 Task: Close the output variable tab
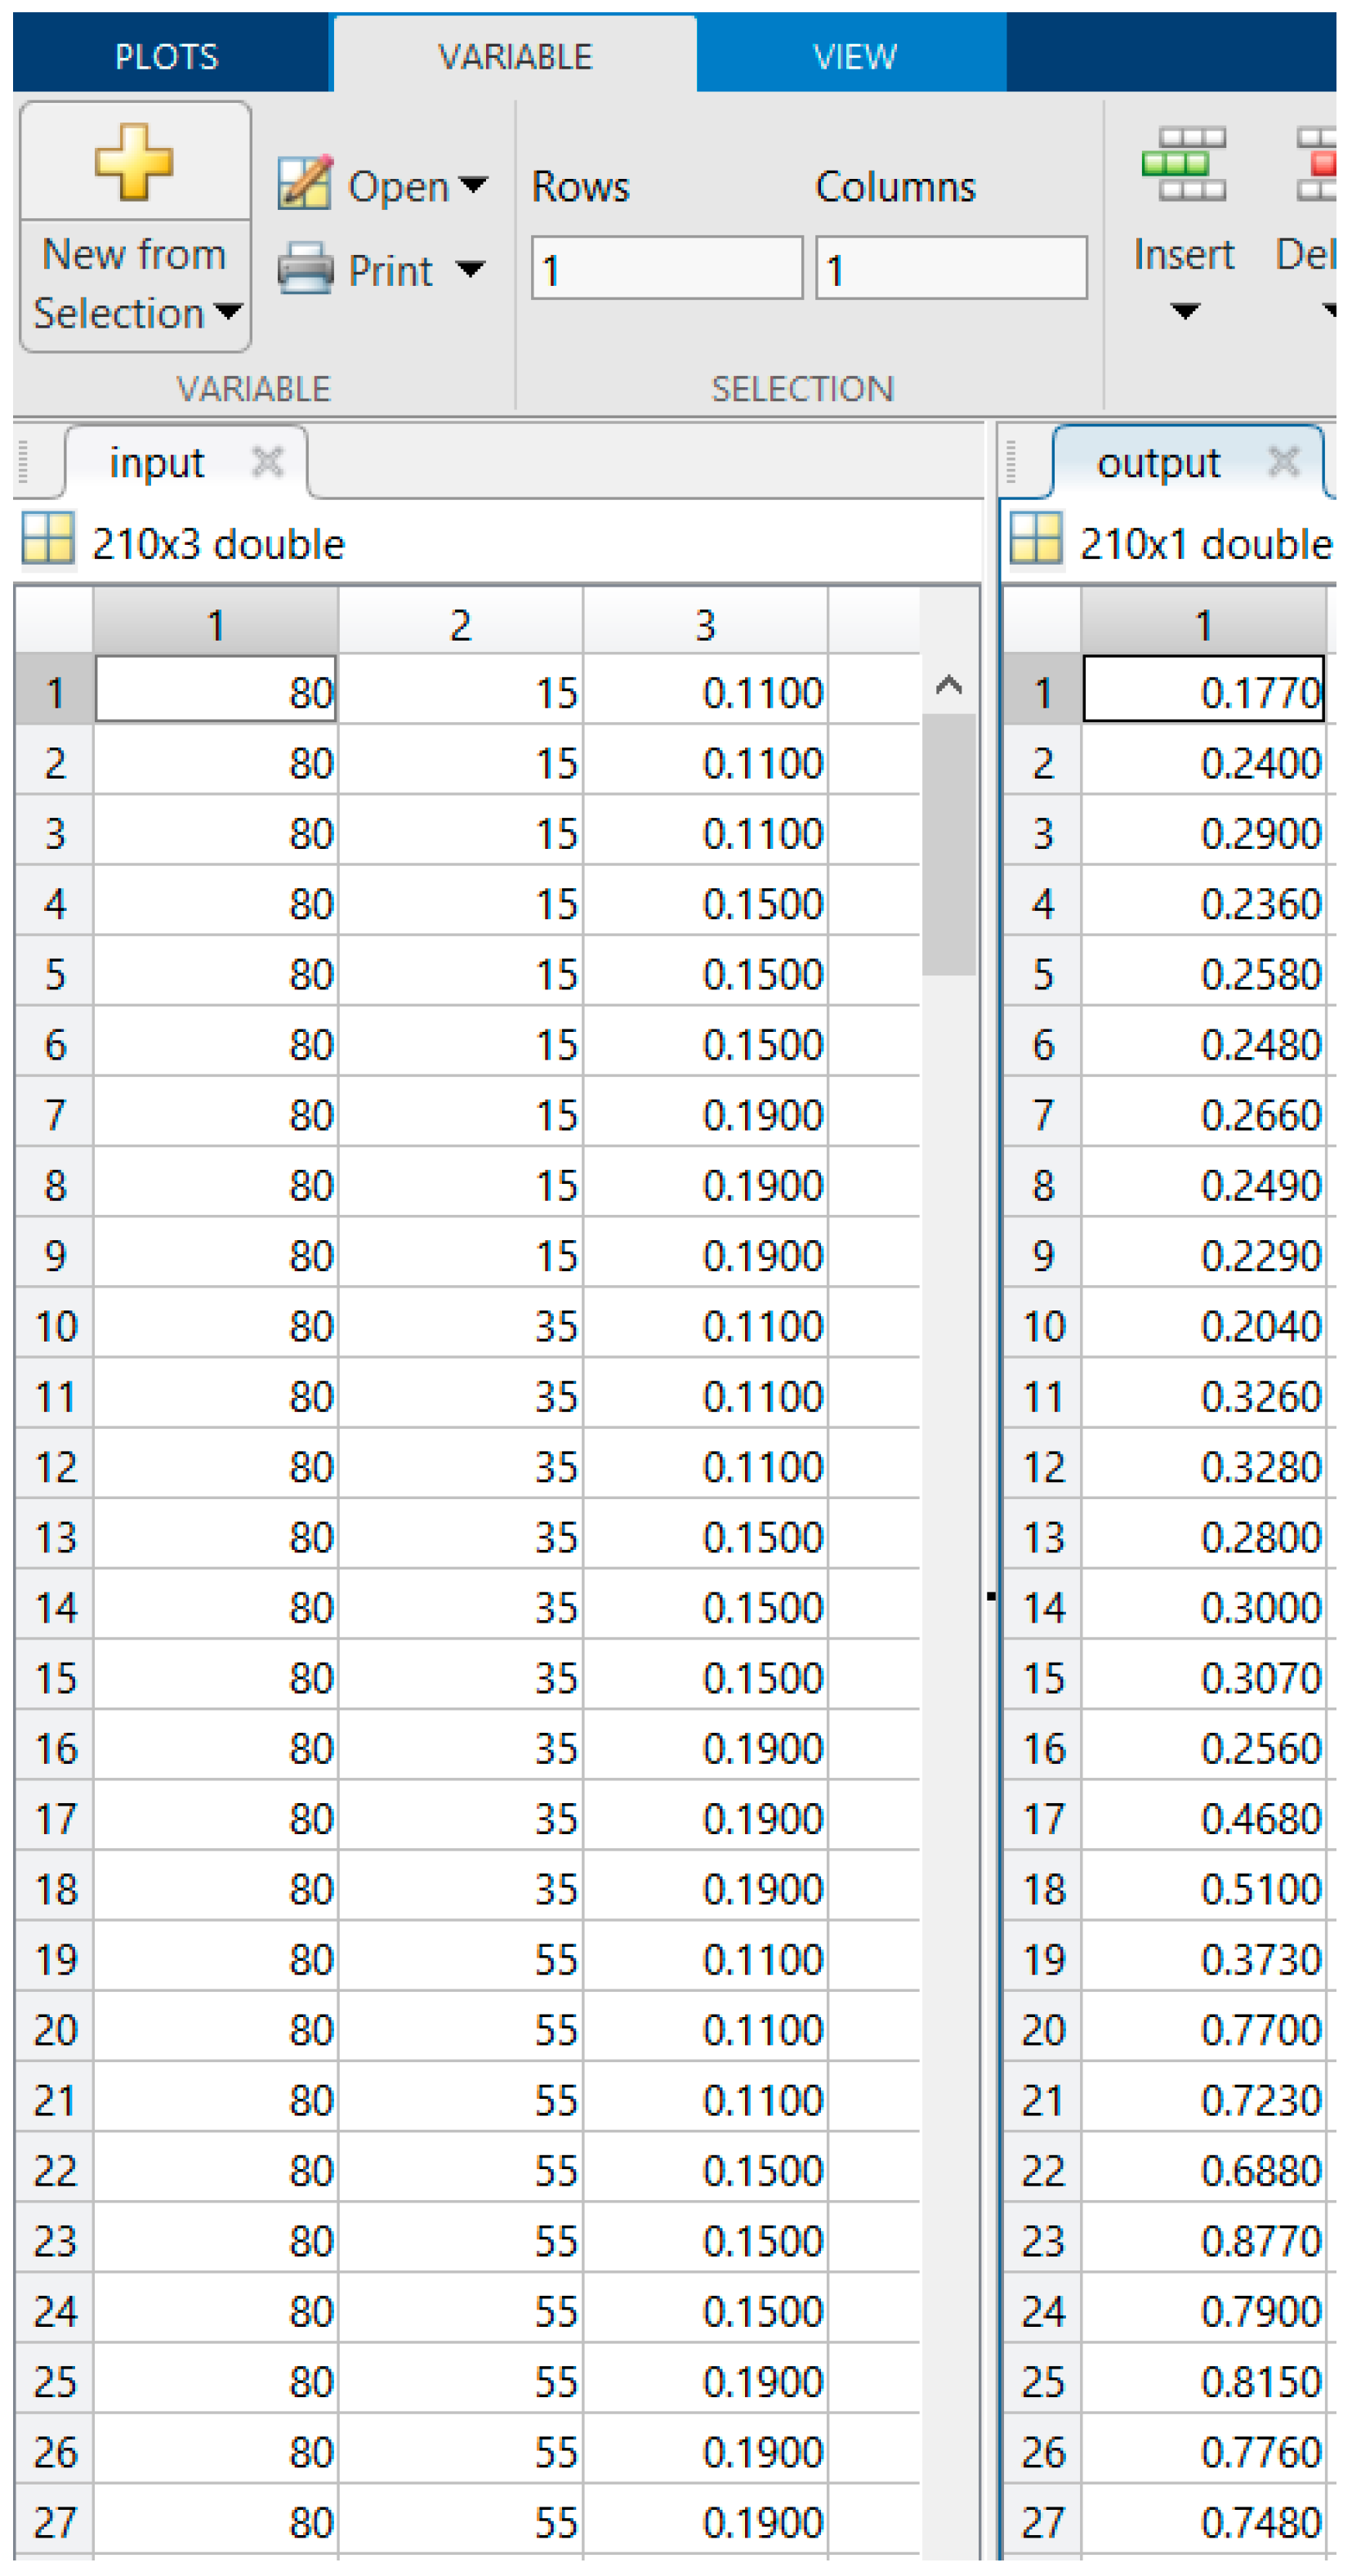click(1283, 462)
